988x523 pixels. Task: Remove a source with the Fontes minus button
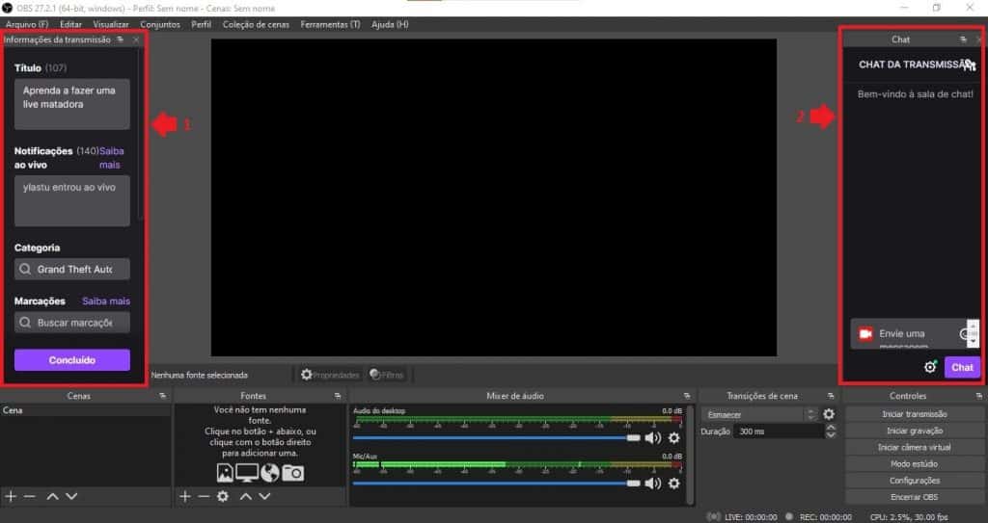(204, 497)
